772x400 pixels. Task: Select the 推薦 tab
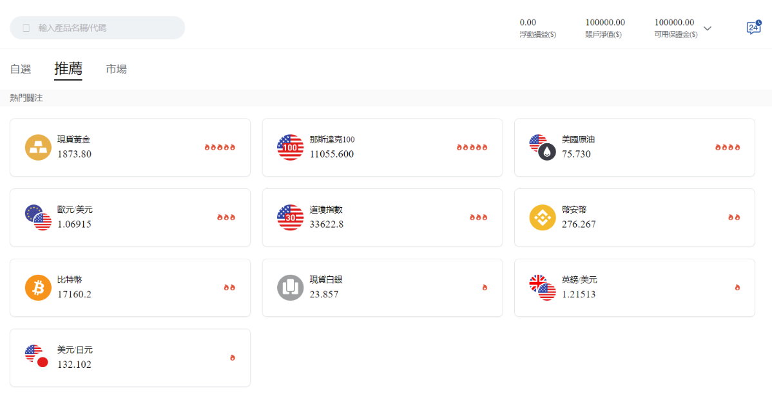[68, 69]
